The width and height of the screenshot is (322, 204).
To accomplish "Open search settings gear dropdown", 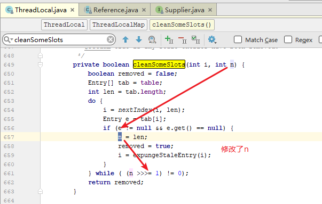I will (212, 39).
